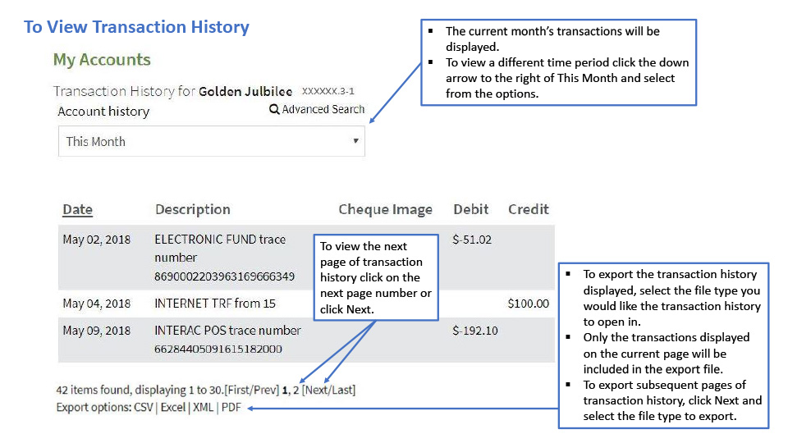Click the dropdown arrow beside This Month

[x=355, y=141]
